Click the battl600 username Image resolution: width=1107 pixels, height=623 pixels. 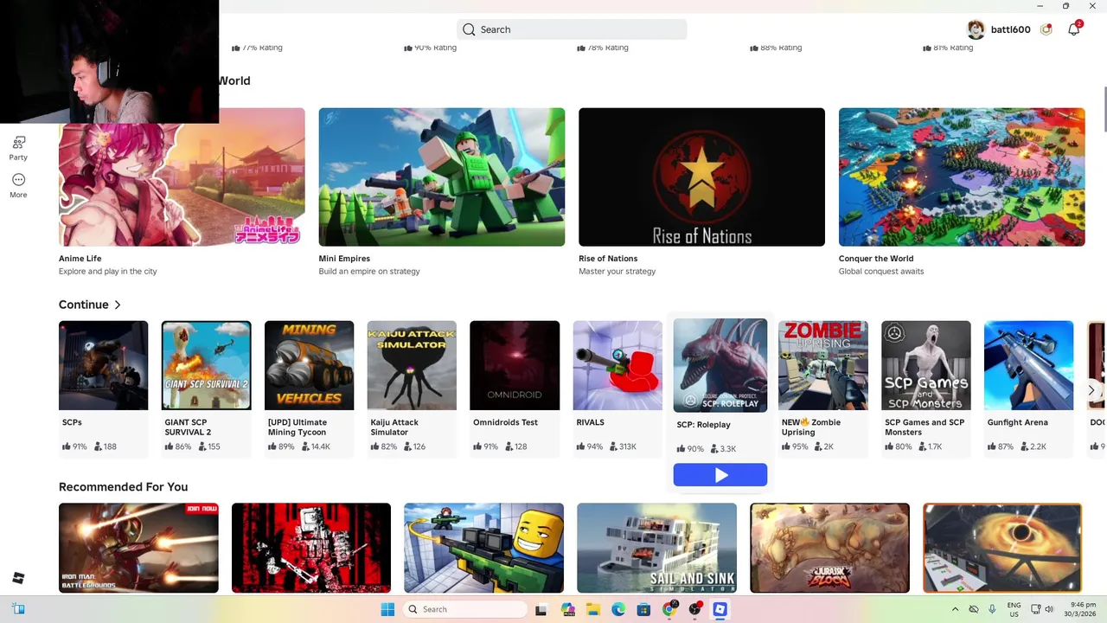(1010, 29)
